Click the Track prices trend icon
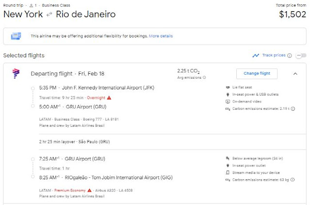 (256, 55)
